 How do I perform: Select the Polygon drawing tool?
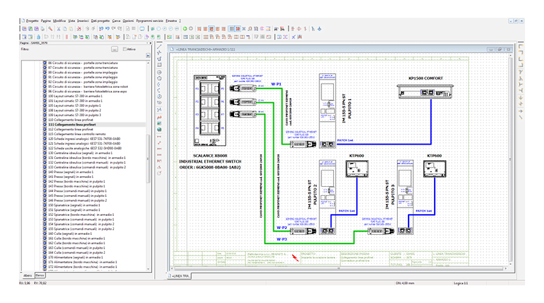(159, 59)
